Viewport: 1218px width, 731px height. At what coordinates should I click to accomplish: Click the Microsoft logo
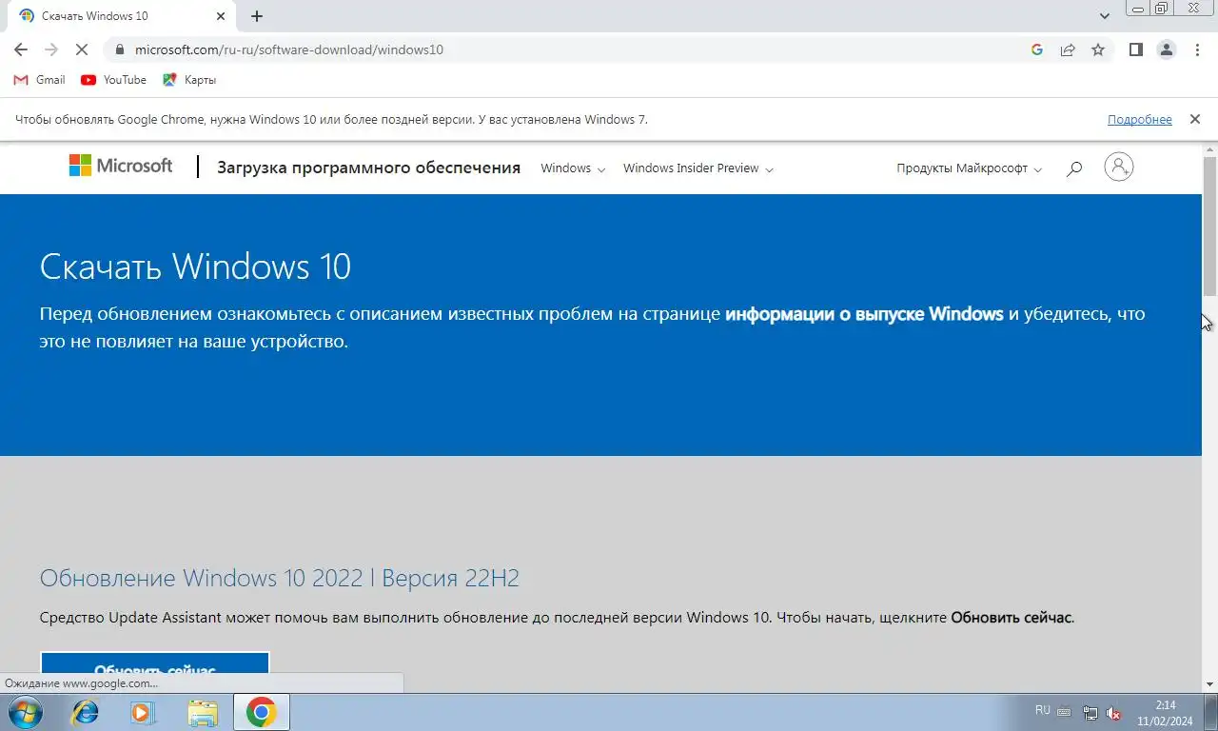coord(121,166)
